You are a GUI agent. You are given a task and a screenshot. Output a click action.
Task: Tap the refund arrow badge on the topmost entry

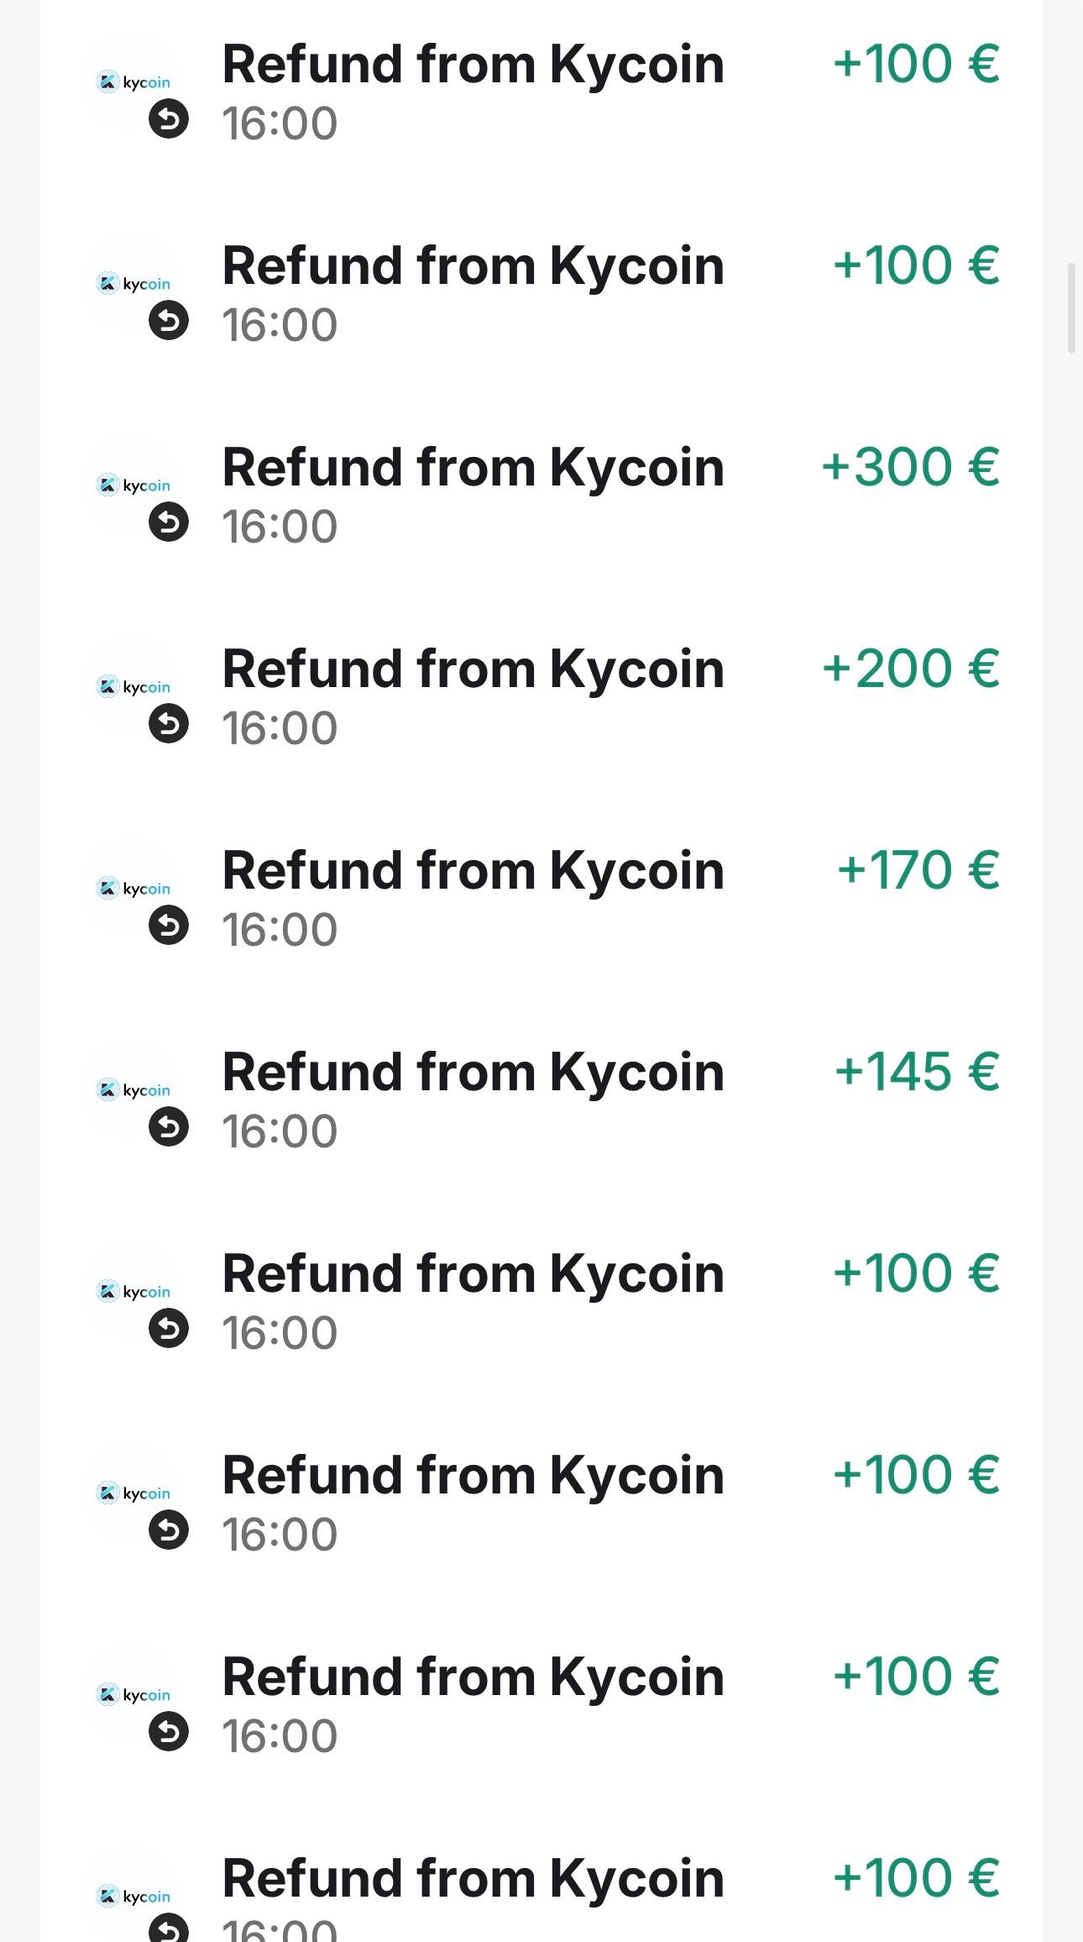169,119
